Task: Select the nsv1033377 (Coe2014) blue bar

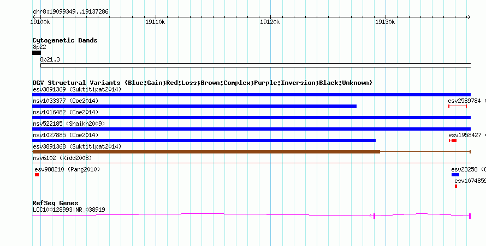Action: coord(194,106)
